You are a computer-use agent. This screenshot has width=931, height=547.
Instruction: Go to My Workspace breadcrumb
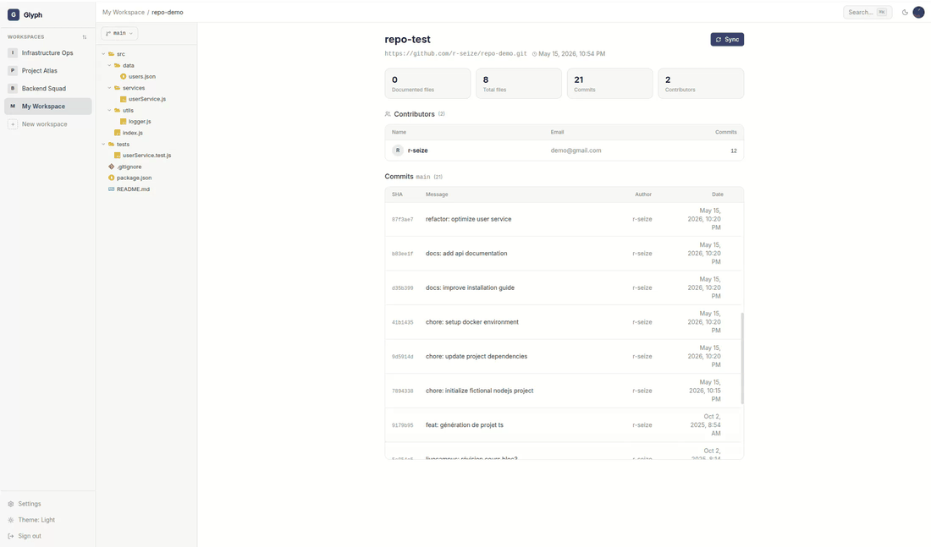coord(124,13)
